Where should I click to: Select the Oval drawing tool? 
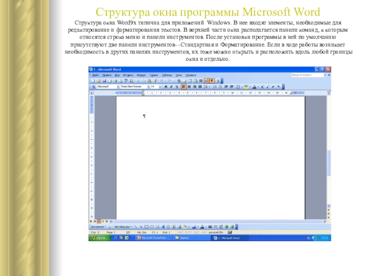tap(152, 227)
